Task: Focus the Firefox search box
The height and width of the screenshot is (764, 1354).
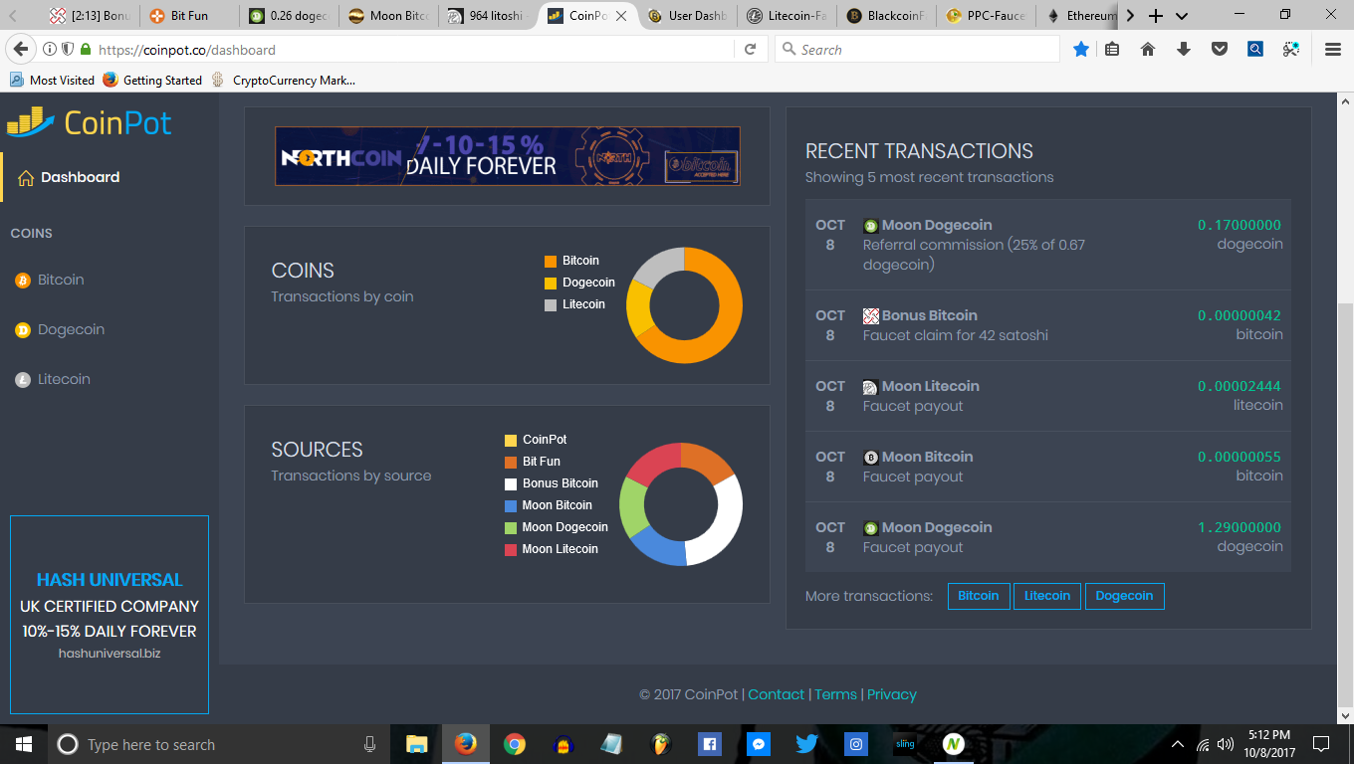Action: pyautogui.click(x=916, y=49)
